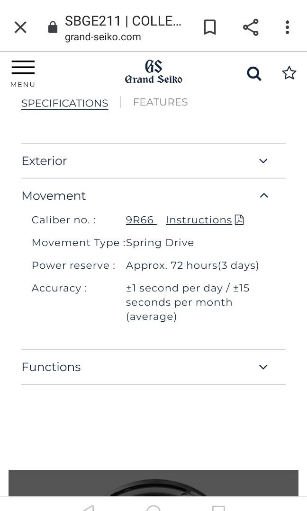Bookmark this page with the bookmark icon

209,27
